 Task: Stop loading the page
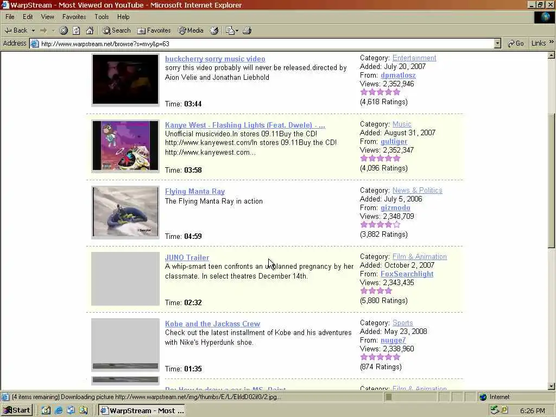pos(64,30)
